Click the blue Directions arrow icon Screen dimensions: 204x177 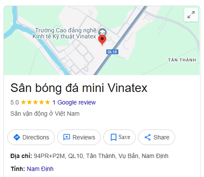pos(17,137)
